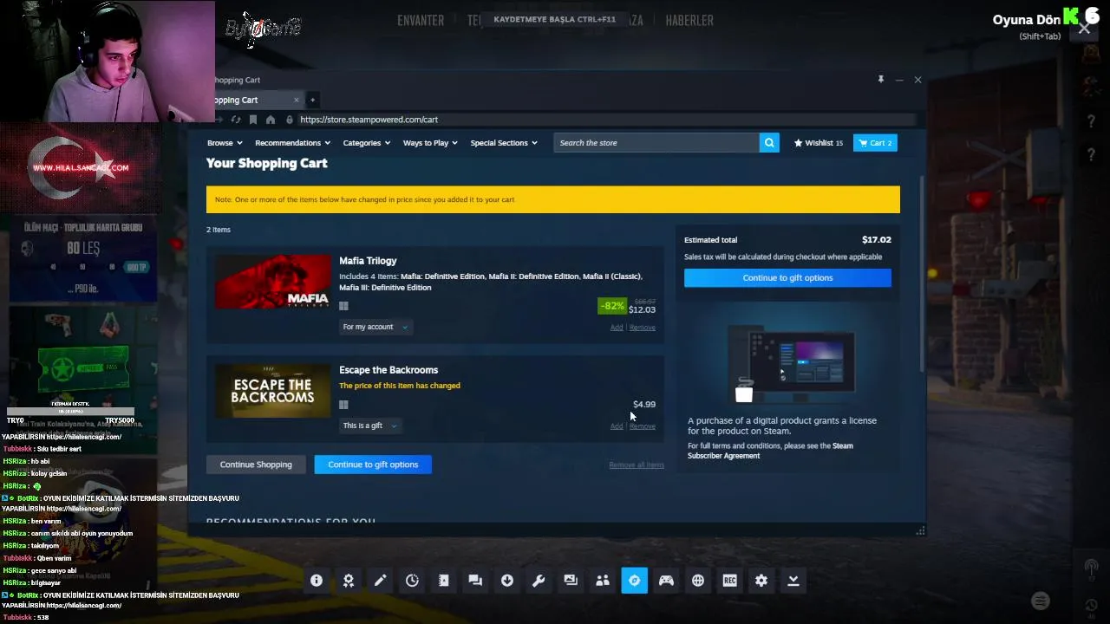Image resolution: width=1110 pixels, height=624 pixels.
Task: Click the Mafia Trilogy cover thumbnail
Action: [272, 282]
